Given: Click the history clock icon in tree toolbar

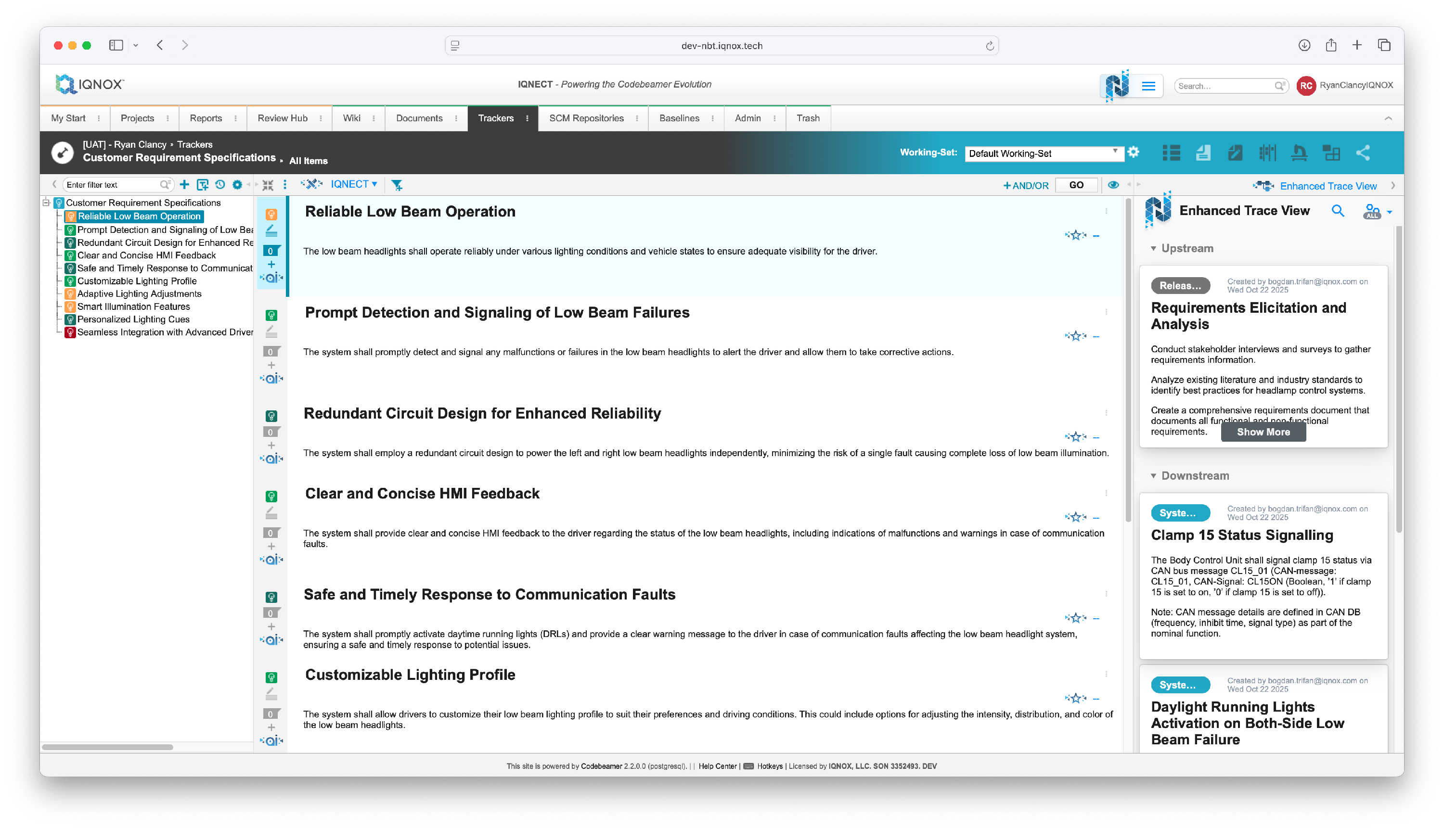Looking at the screenshot, I should click(220, 184).
